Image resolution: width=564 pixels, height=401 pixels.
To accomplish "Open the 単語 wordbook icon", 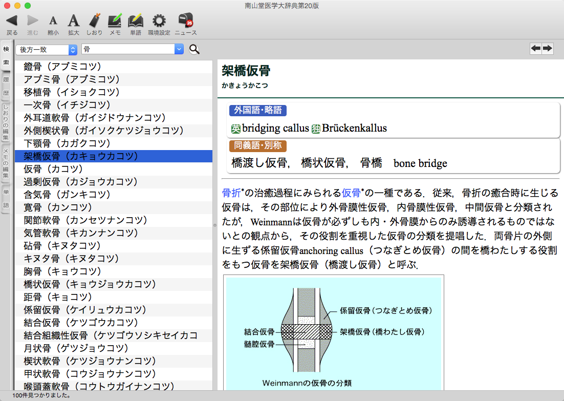I will click(x=135, y=21).
